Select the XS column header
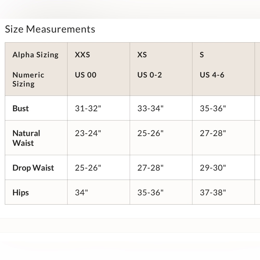 142,55
